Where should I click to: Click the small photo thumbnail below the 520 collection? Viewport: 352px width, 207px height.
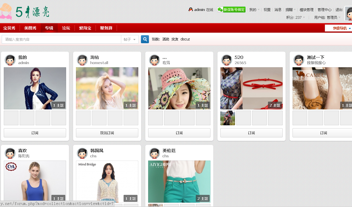tap(228, 118)
